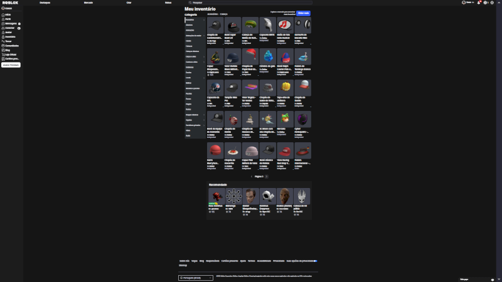This screenshot has height=282, width=502.
Task: Open the pumpkin hat item thumbnail
Action: [285, 88]
